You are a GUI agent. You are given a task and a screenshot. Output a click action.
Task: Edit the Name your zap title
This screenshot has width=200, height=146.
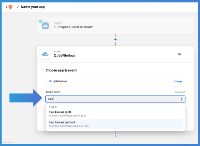pyautogui.click(x=33, y=7)
